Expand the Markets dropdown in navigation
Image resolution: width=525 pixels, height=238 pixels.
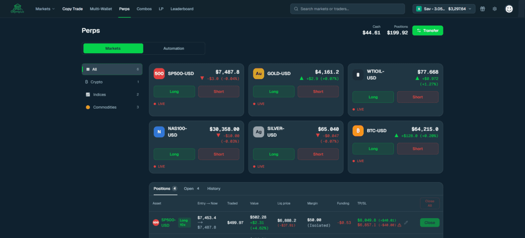(45, 9)
